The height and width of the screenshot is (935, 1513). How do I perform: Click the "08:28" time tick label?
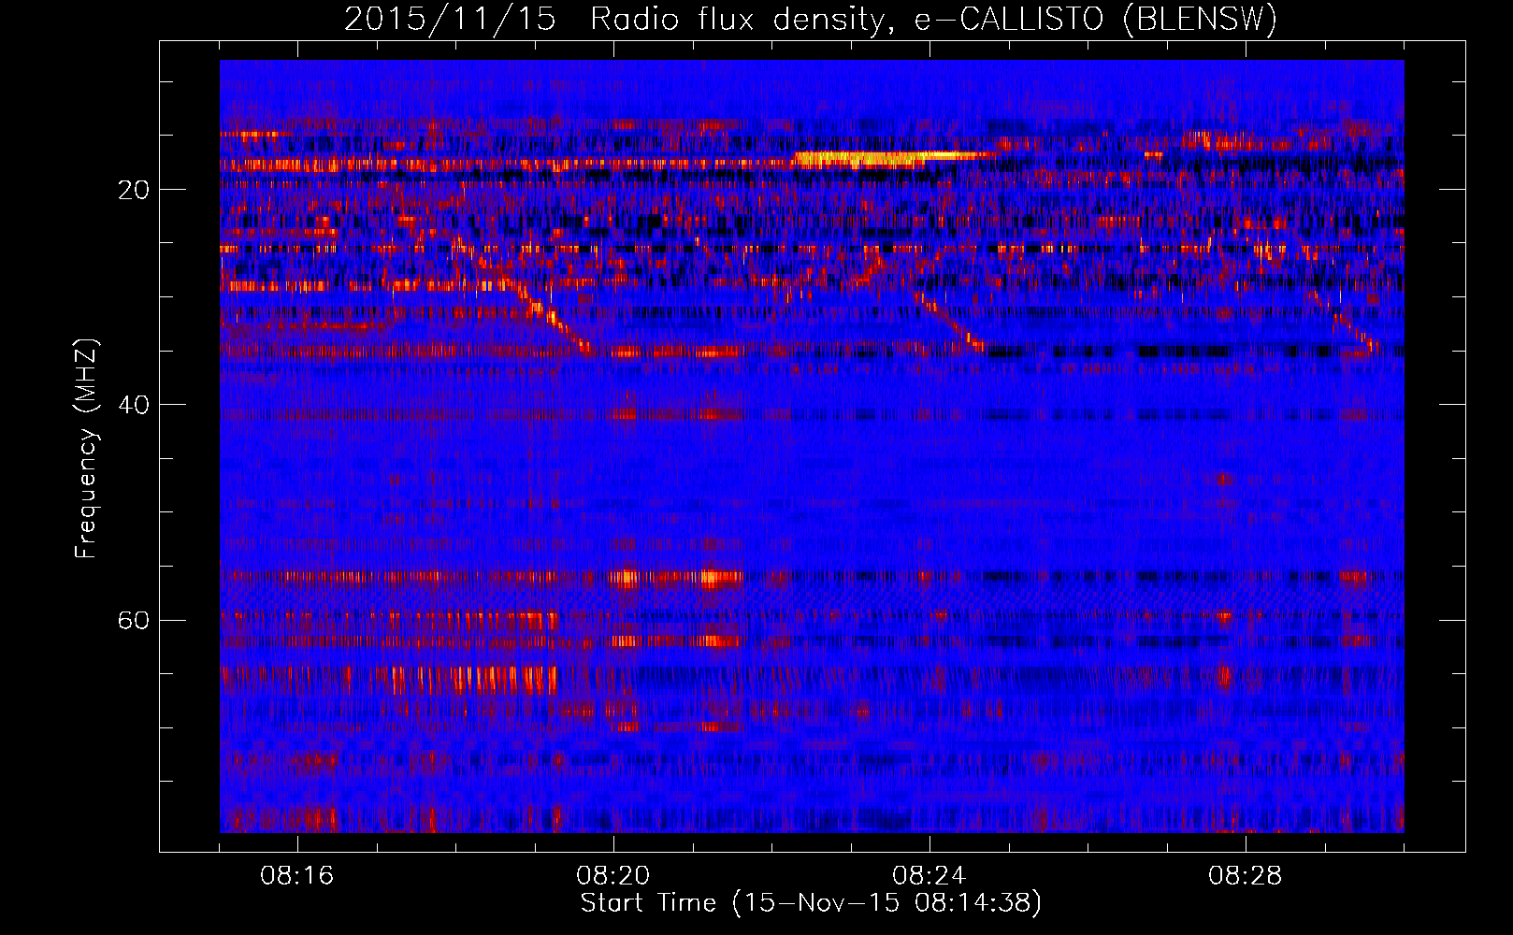pos(1246,876)
